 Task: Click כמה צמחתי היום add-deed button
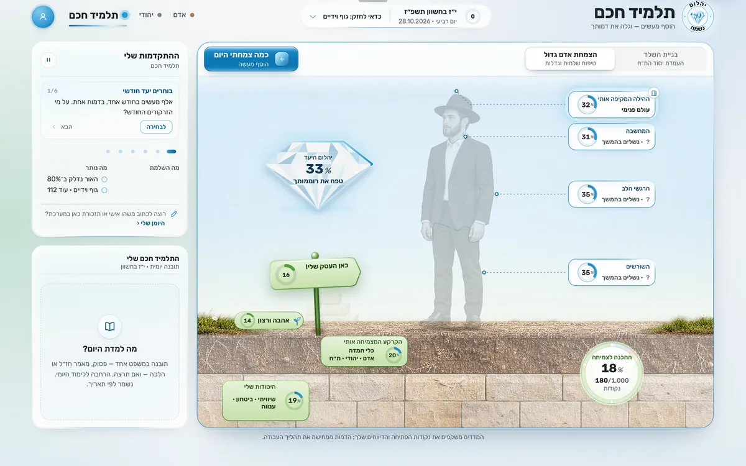point(251,59)
